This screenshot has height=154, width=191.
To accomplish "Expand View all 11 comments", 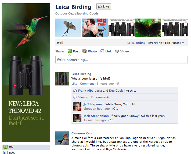I will coord(94,97).
